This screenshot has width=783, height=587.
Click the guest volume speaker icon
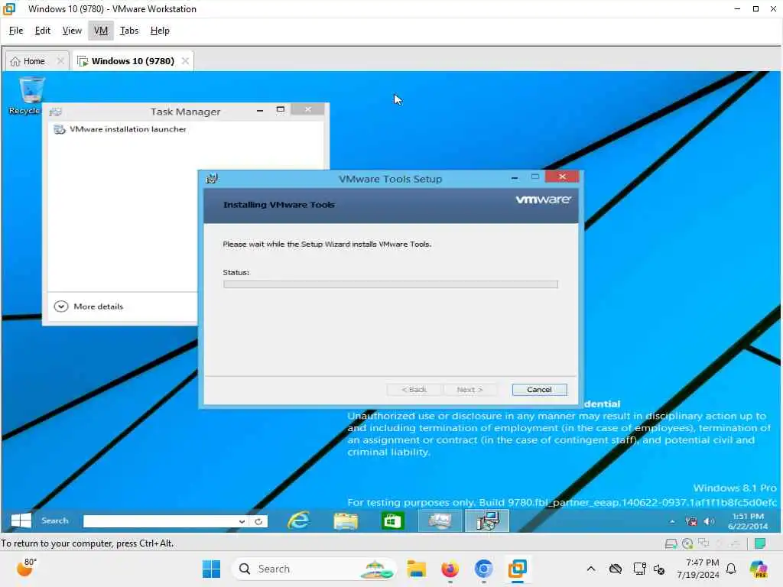pos(709,521)
